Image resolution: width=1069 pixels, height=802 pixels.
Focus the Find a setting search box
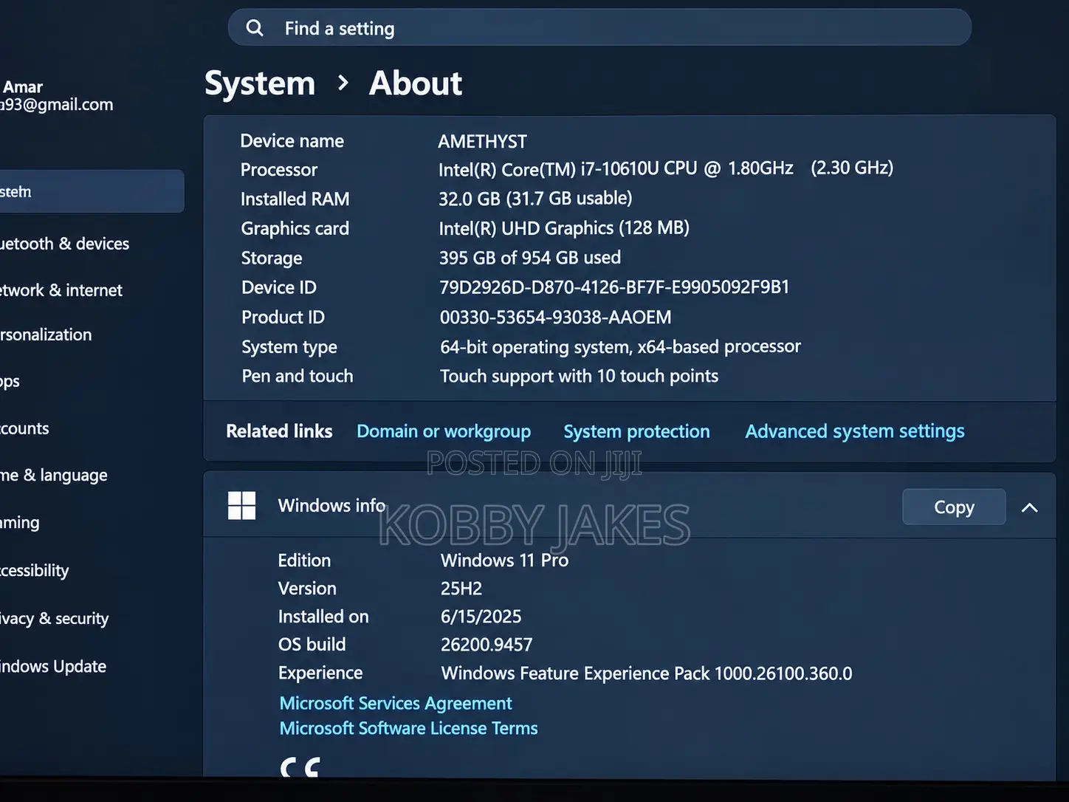(599, 27)
